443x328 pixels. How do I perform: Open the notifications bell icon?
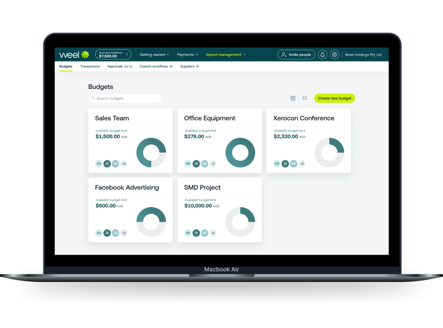(322, 55)
